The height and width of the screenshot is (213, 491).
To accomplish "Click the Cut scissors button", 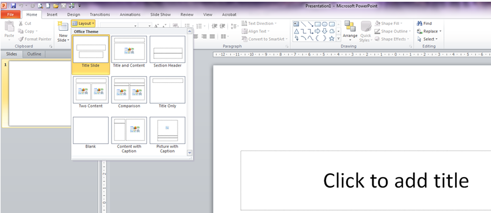I will click(x=25, y=24).
